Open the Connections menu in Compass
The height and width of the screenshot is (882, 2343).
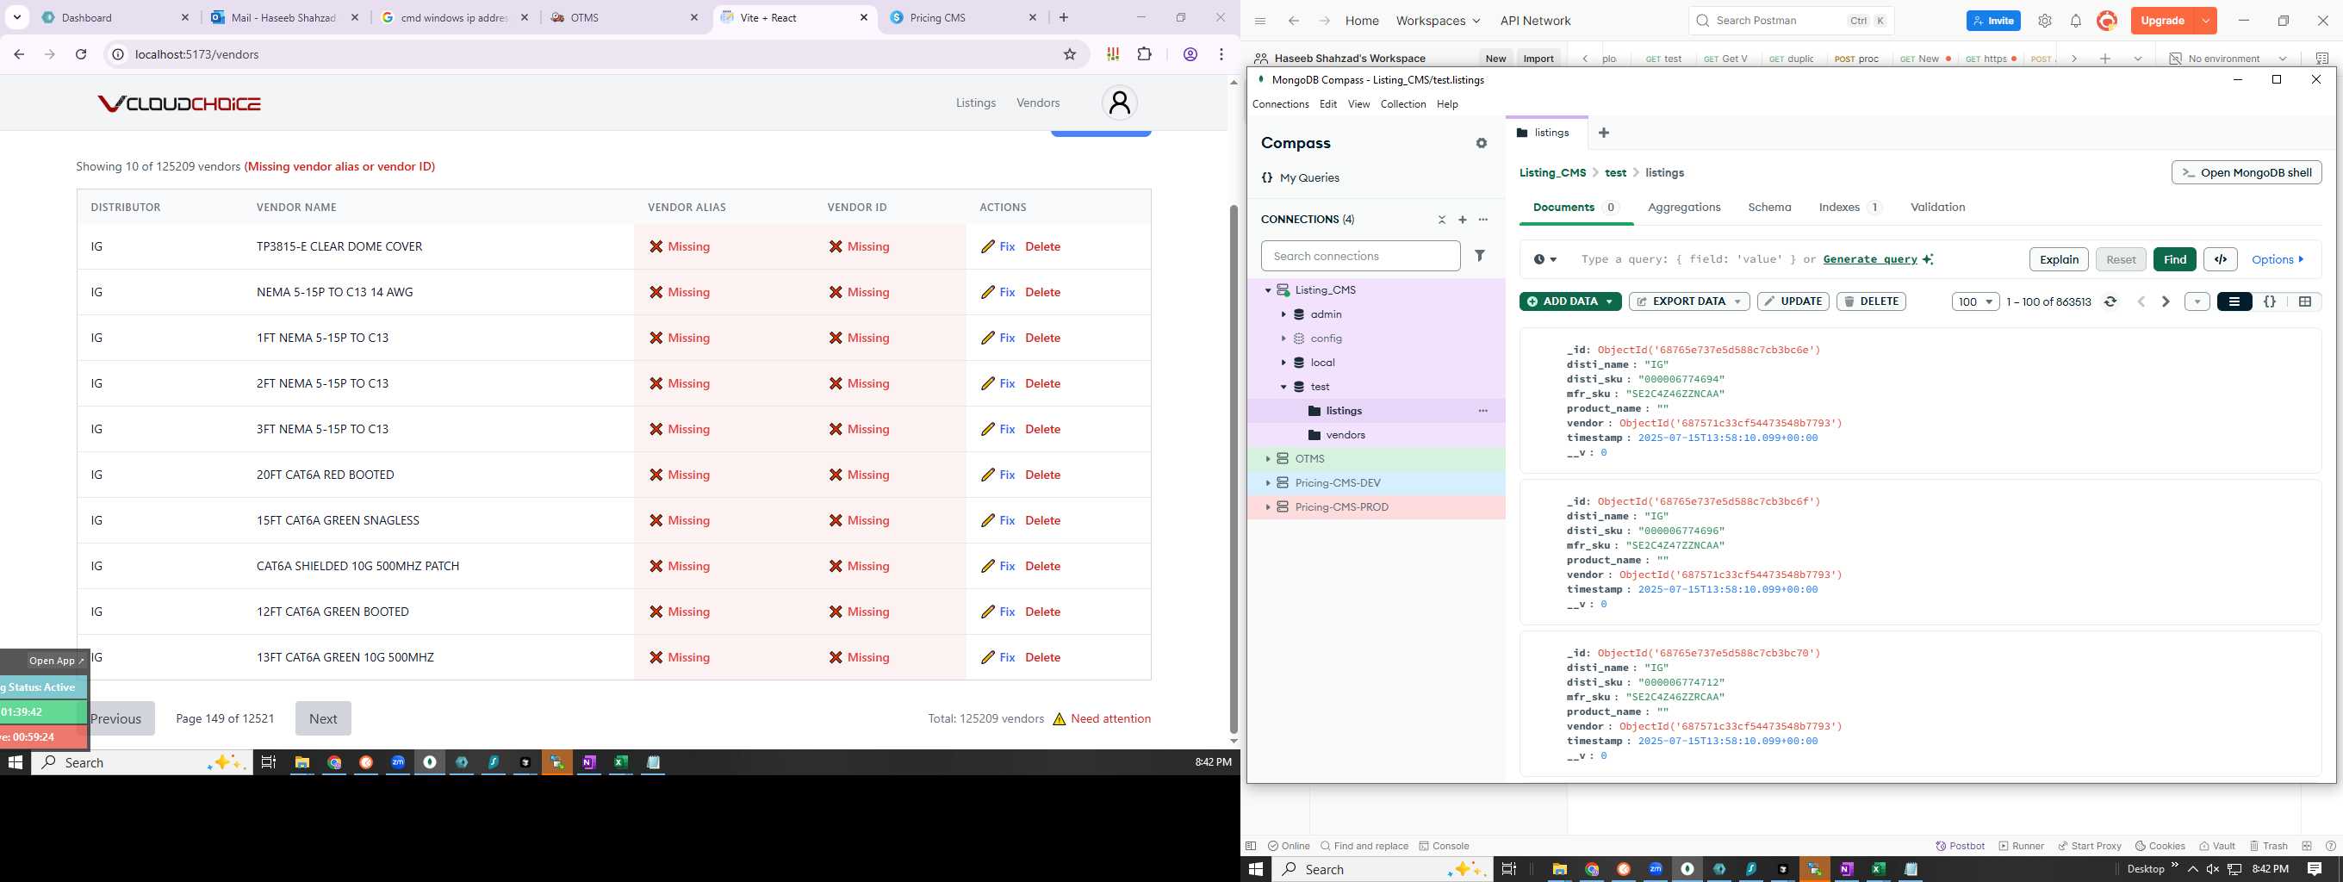[1280, 104]
